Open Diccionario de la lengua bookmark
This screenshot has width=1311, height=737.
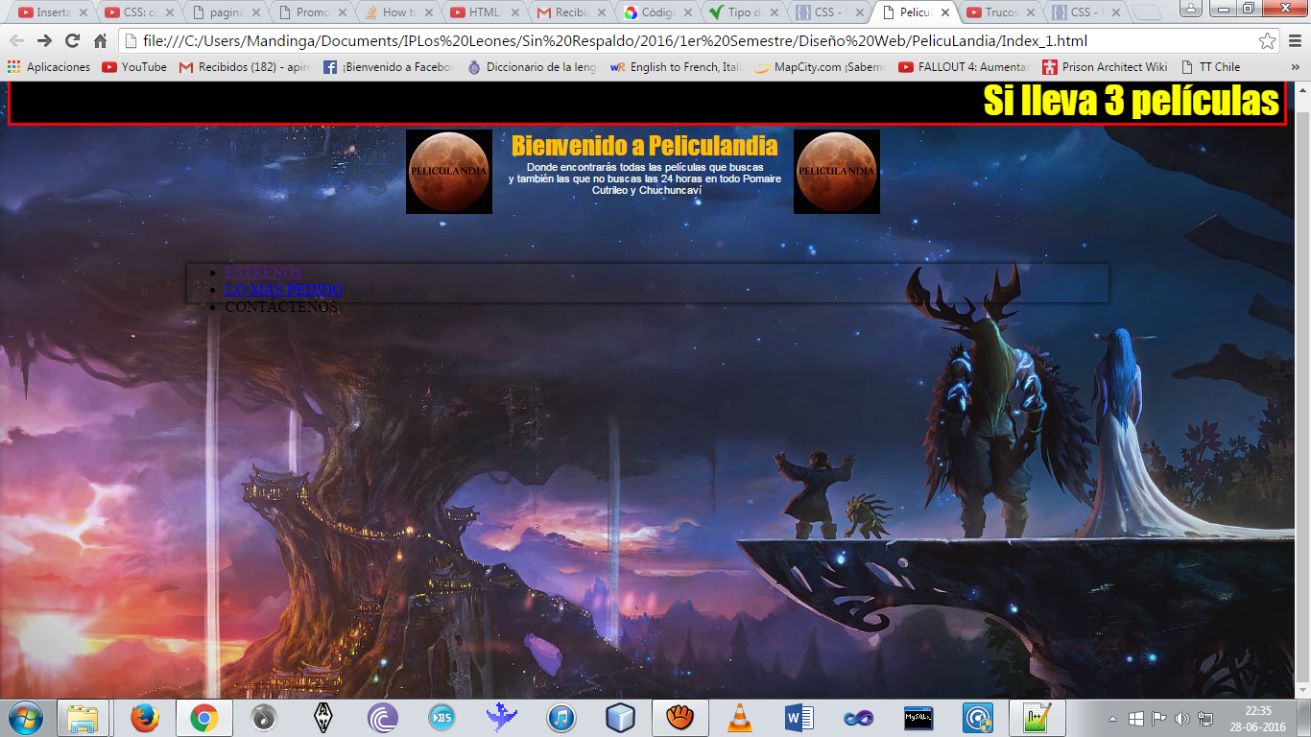533,67
